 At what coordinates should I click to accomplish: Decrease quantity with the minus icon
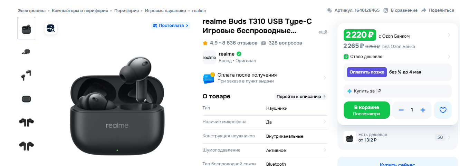(x=401, y=110)
